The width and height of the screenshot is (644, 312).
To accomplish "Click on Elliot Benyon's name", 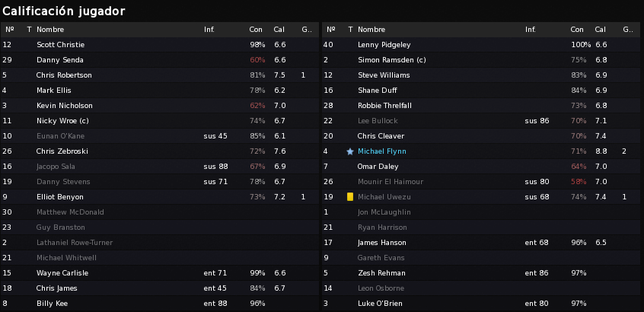I will 60,197.
